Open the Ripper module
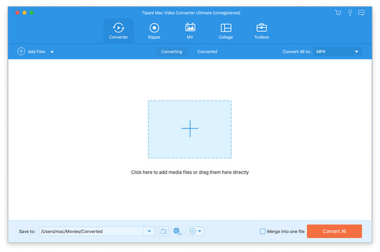Image resolution: width=380 pixels, height=252 pixels. point(154,31)
